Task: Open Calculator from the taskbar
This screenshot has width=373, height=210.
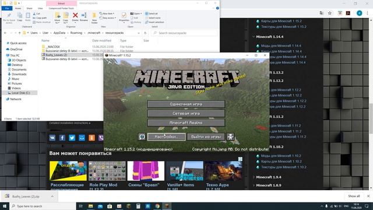Action: 138,206
